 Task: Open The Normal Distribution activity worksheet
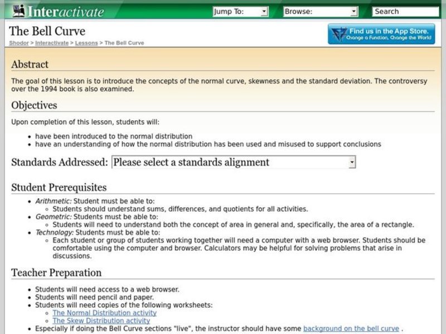[x=104, y=312]
